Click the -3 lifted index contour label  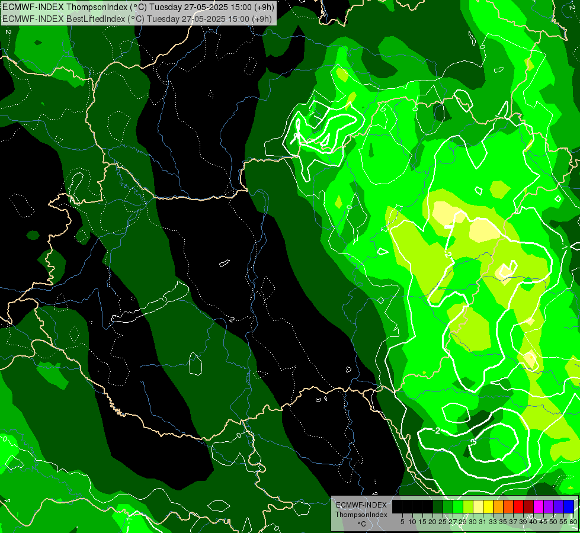click(473, 442)
